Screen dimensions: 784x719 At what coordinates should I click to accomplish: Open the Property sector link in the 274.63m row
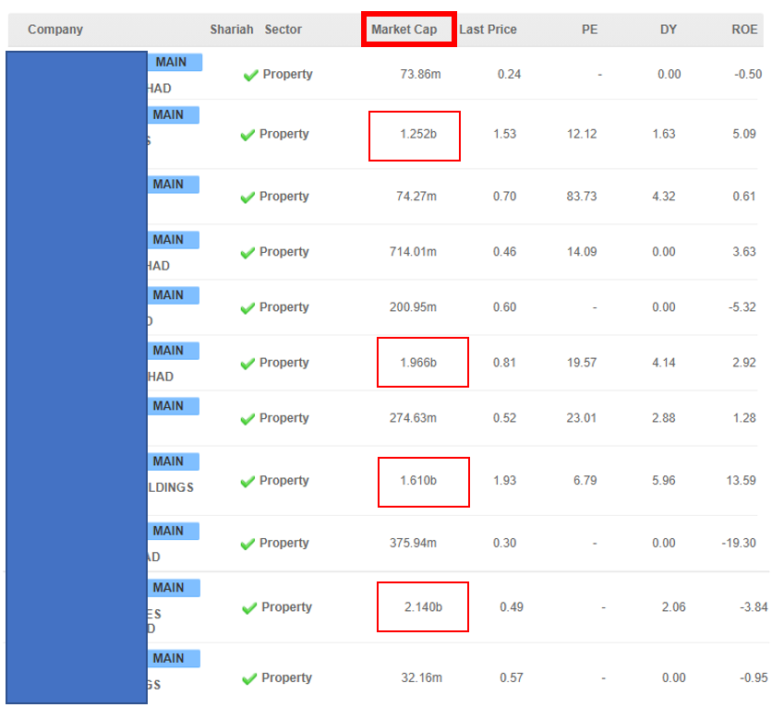tap(283, 418)
